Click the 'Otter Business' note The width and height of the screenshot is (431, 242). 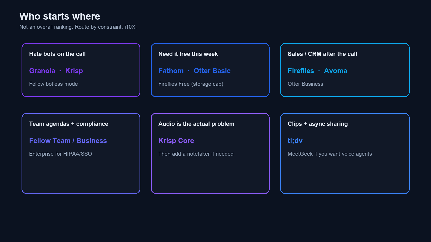(305, 84)
